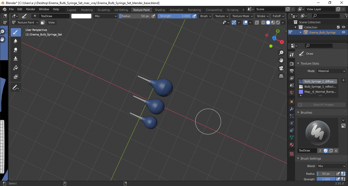Click the pan view hand icon
348x186 pixels.
click(281, 60)
